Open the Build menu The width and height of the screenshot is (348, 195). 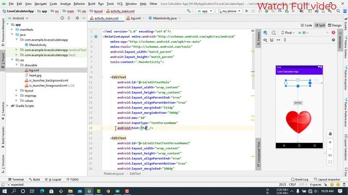(x=91, y=4)
